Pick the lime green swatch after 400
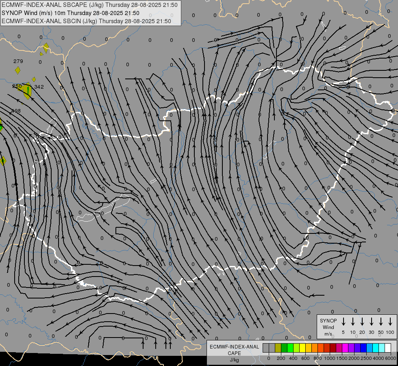 tap(296, 348)
